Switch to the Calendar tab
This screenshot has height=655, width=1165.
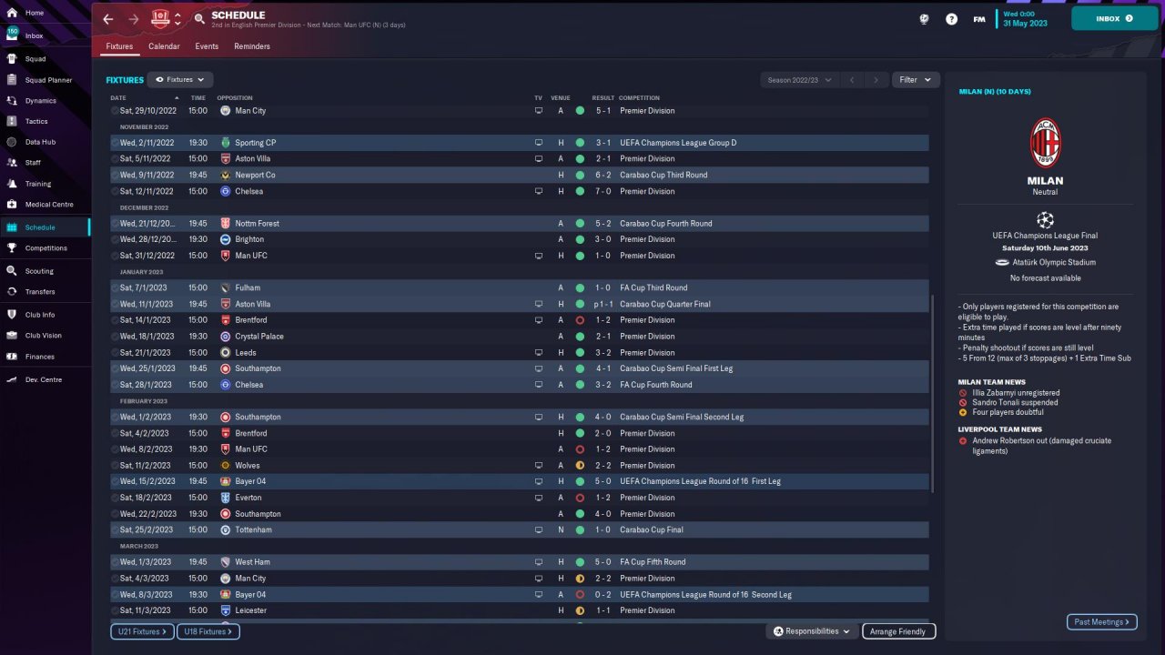tap(164, 46)
